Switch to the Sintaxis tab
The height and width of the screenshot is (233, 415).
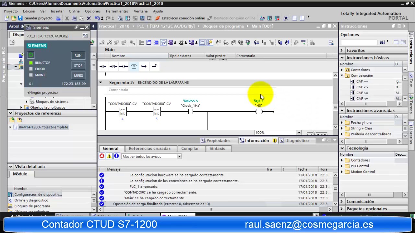click(217, 149)
